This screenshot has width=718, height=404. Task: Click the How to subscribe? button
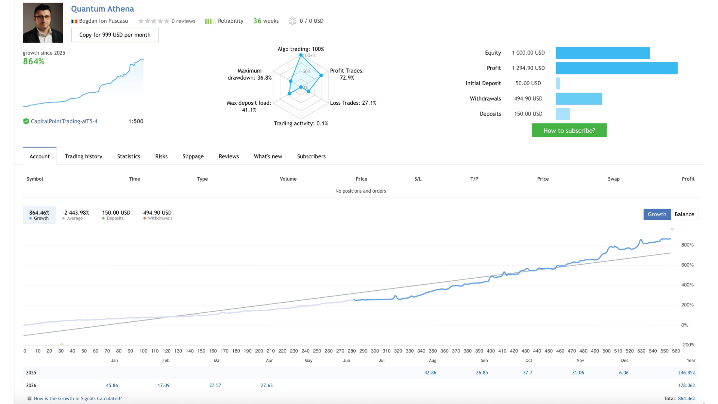pos(569,130)
